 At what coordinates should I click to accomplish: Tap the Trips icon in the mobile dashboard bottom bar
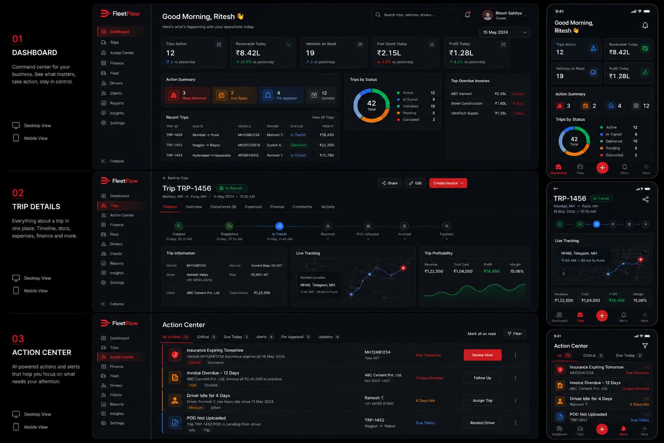[580, 167]
